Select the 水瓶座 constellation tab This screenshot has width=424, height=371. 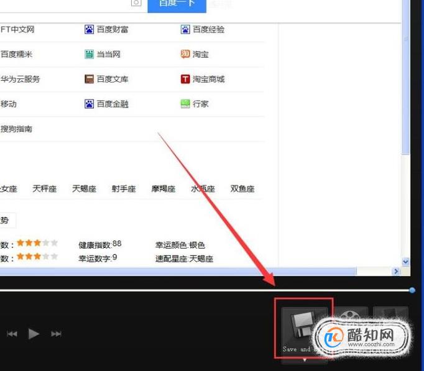pos(203,189)
